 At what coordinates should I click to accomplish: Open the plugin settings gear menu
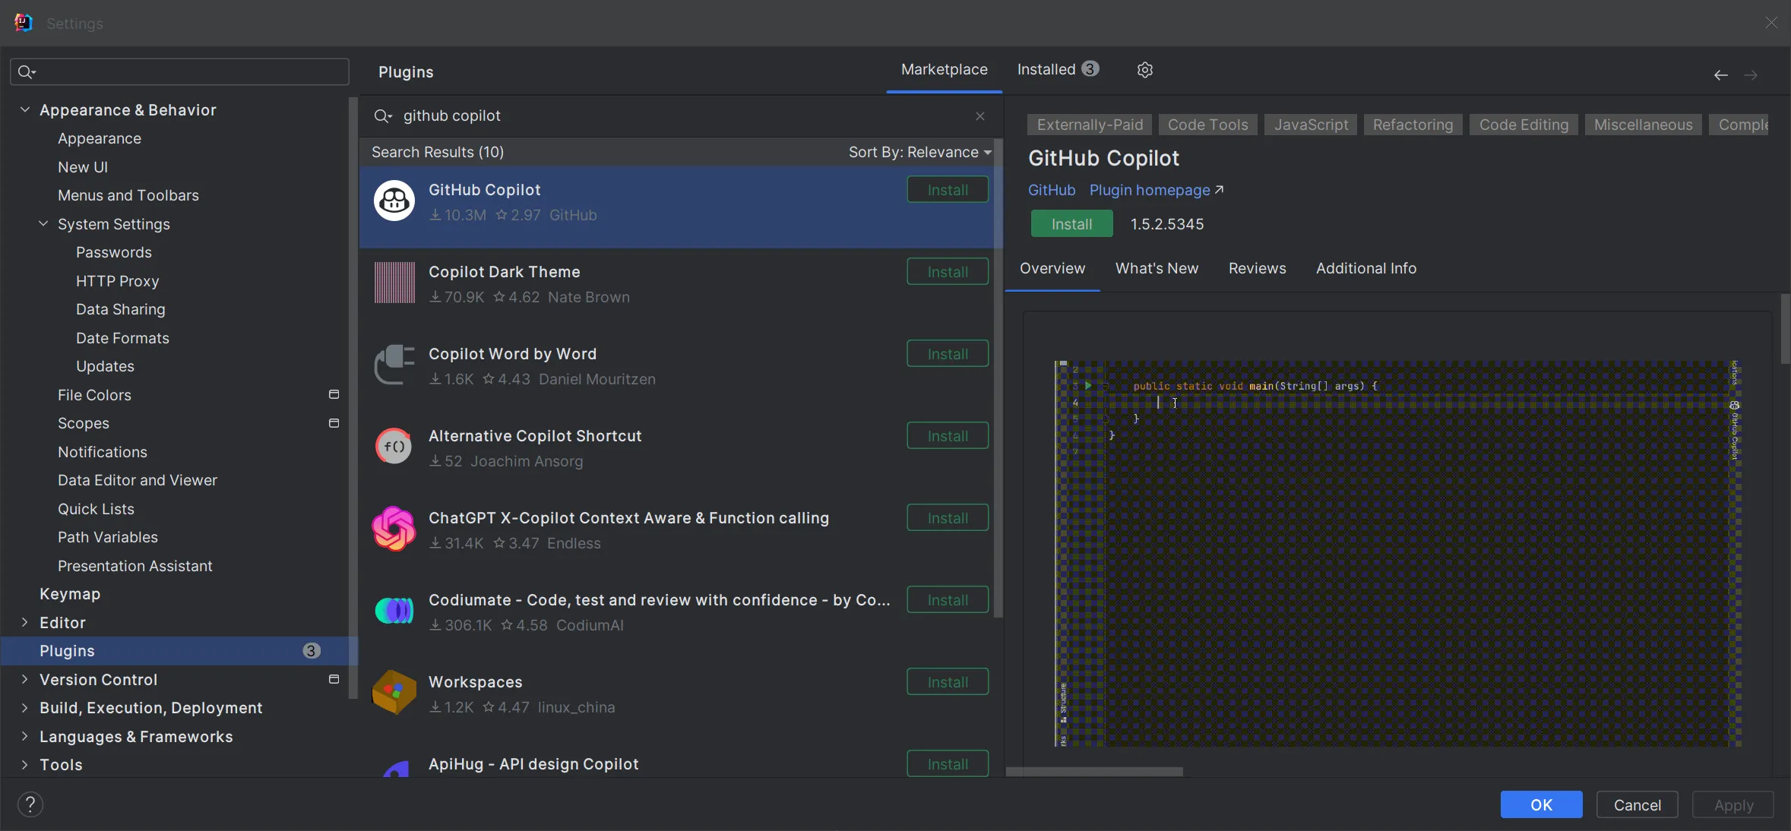[1145, 70]
